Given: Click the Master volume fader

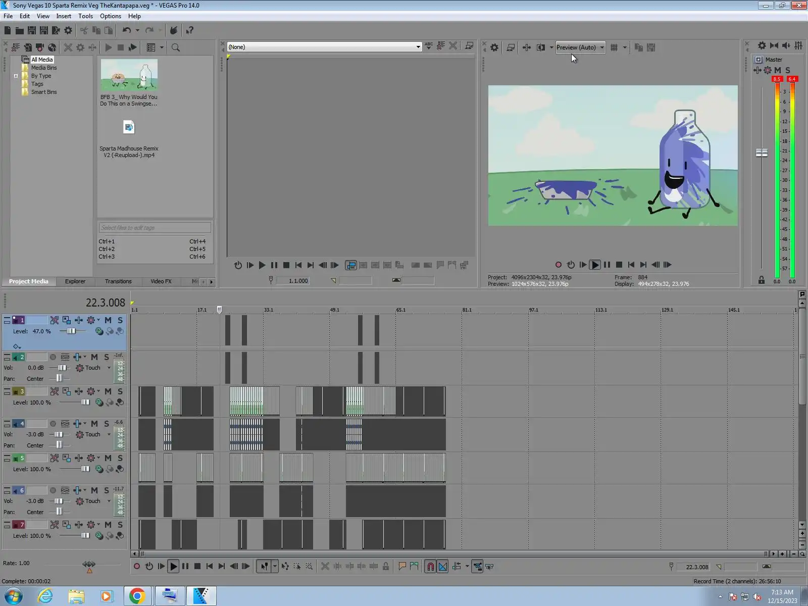Looking at the screenshot, I should 762,153.
